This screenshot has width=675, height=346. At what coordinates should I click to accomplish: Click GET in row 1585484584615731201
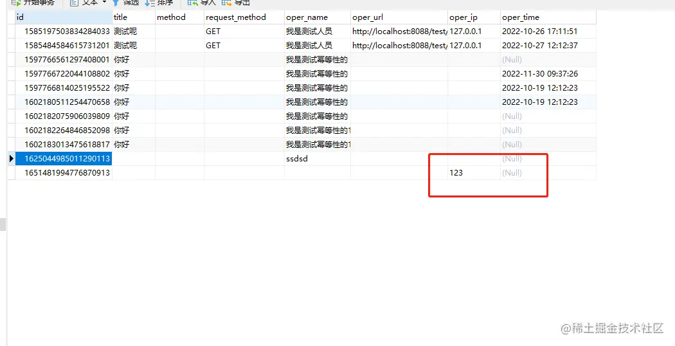point(213,46)
